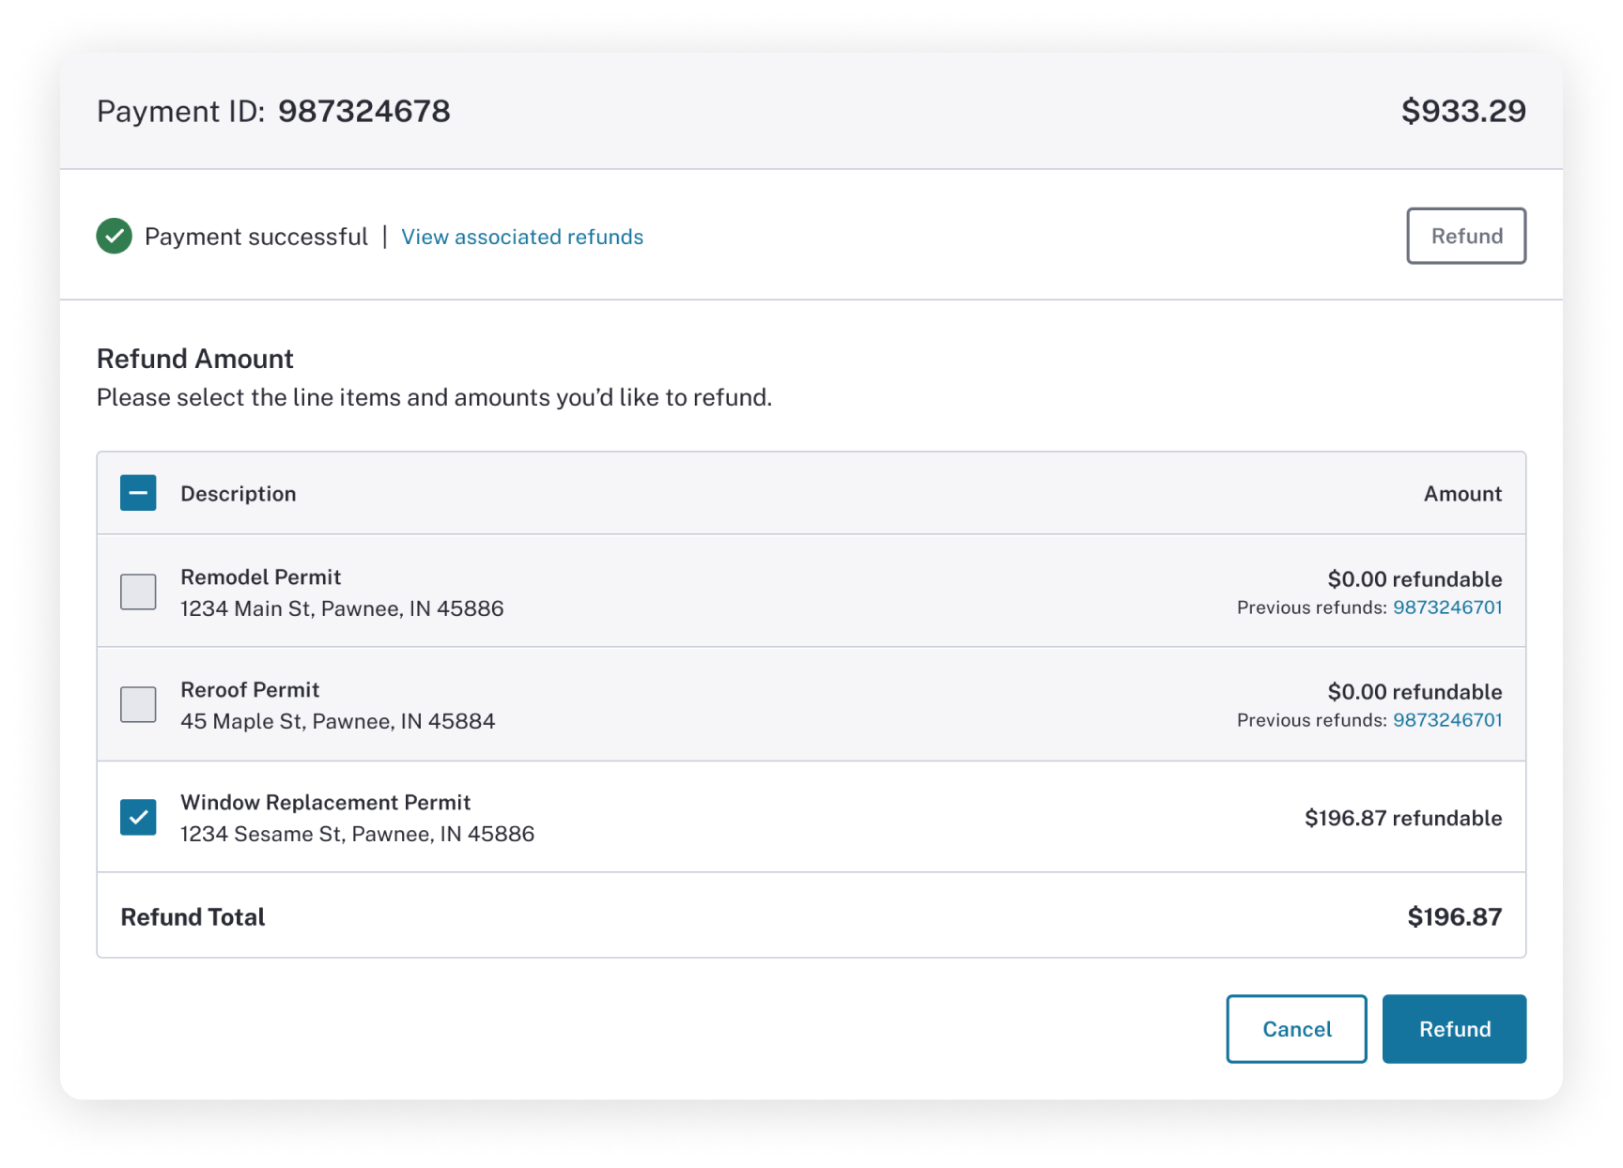Open previous refund 9873246701 for Remodel Permit
The height and width of the screenshot is (1168, 1623).
tap(1447, 607)
